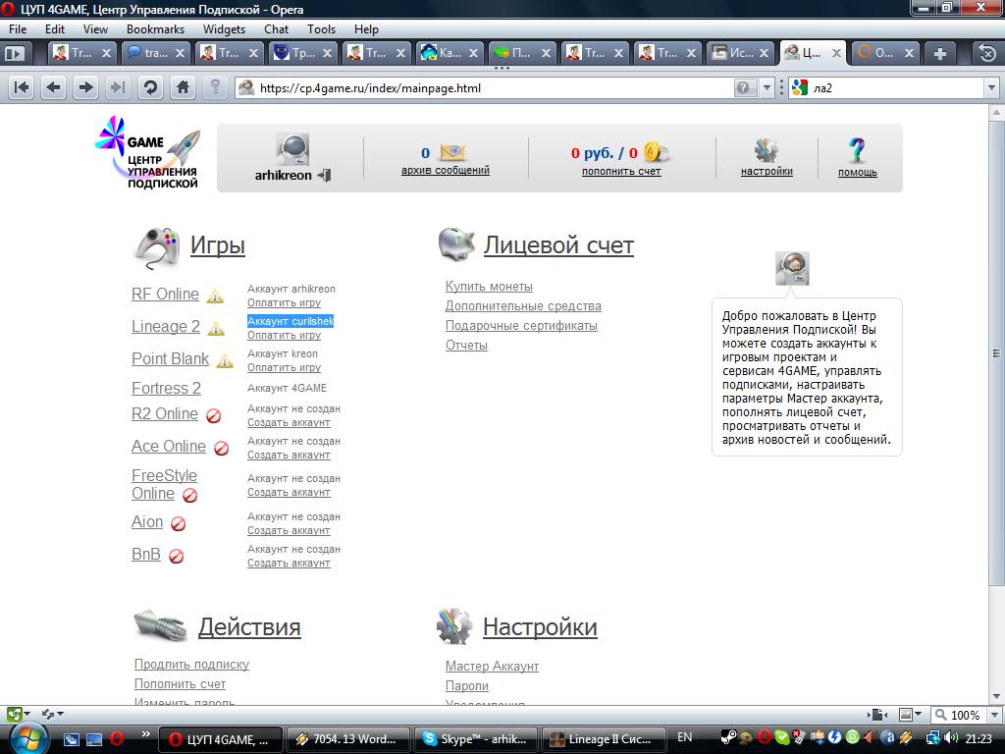The height and width of the screenshot is (754, 1005).
Task: Go forward with the Forward arrow
Action: [x=85, y=87]
